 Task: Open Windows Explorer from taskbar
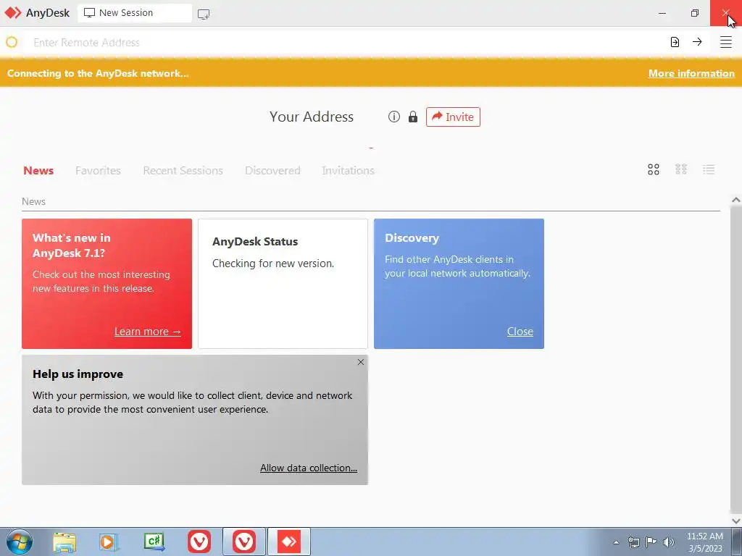[x=64, y=542]
